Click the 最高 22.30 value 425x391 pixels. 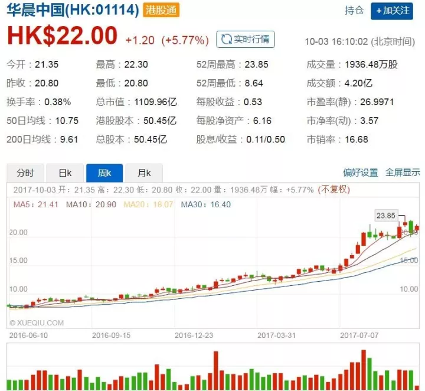pos(136,64)
